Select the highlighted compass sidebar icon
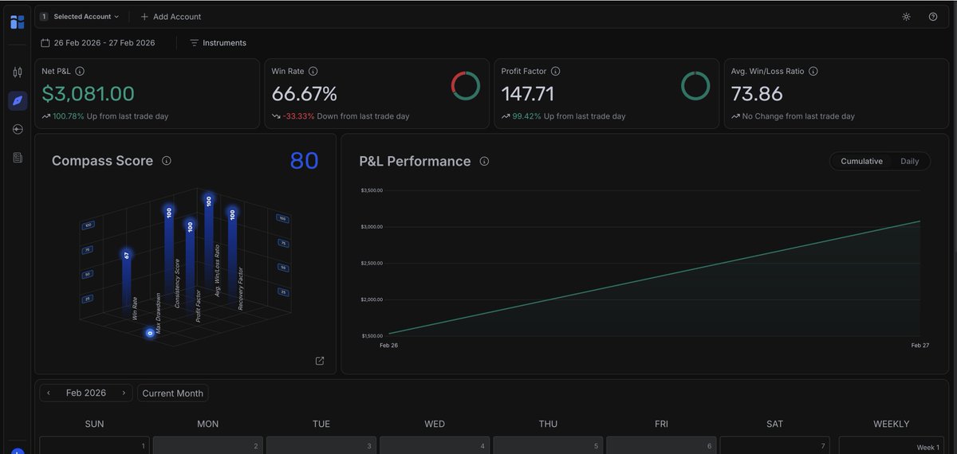 (x=18, y=100)
